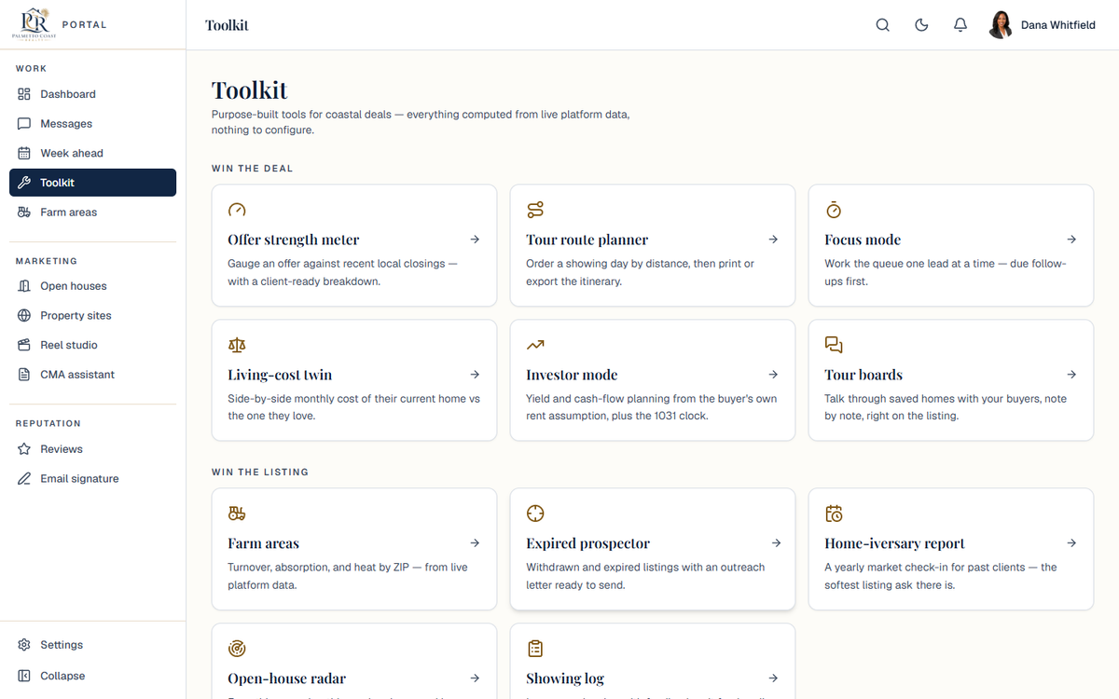Click Focus mode stopwatch icon

tap(834, 210)
